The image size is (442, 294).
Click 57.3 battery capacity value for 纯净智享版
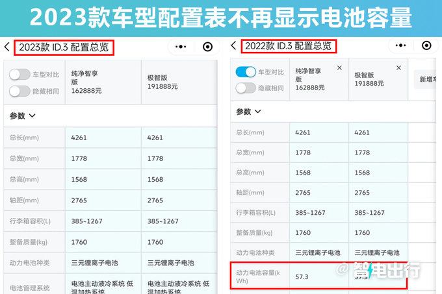(302, 277)
